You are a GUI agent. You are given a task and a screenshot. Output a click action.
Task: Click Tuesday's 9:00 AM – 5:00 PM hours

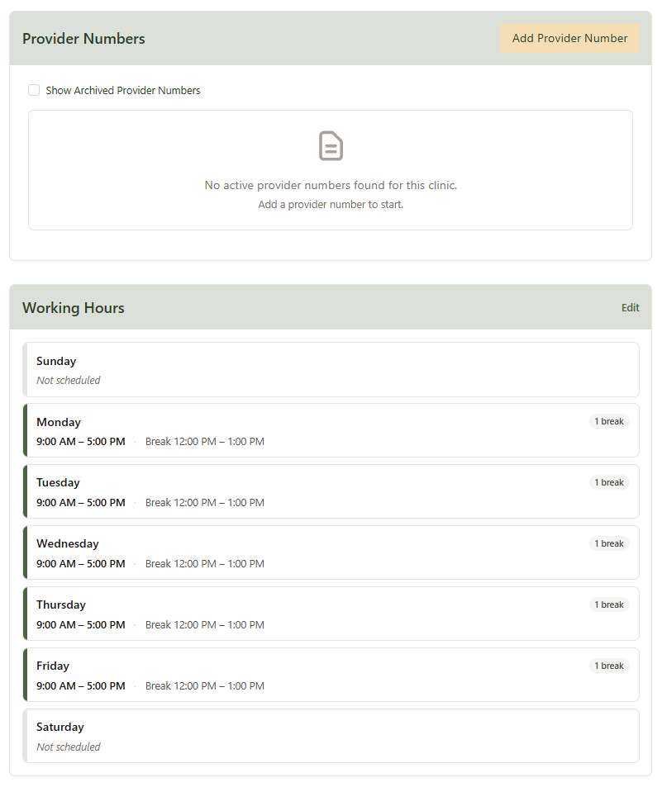pyautogui.click(x=81, y=503)
